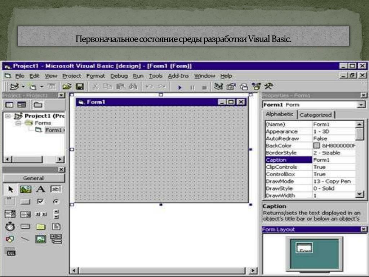369x277 pixels.
Task: Open the Project menu
Action: (x=72, y=76)
